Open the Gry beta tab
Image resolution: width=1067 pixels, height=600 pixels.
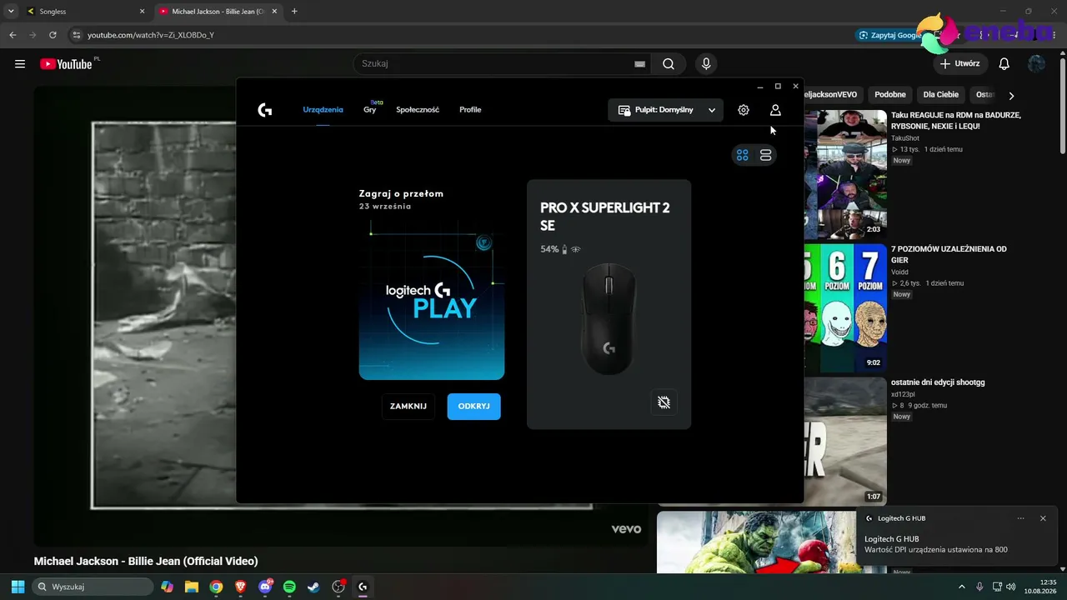pyautogui.click(x=370, y=110)
